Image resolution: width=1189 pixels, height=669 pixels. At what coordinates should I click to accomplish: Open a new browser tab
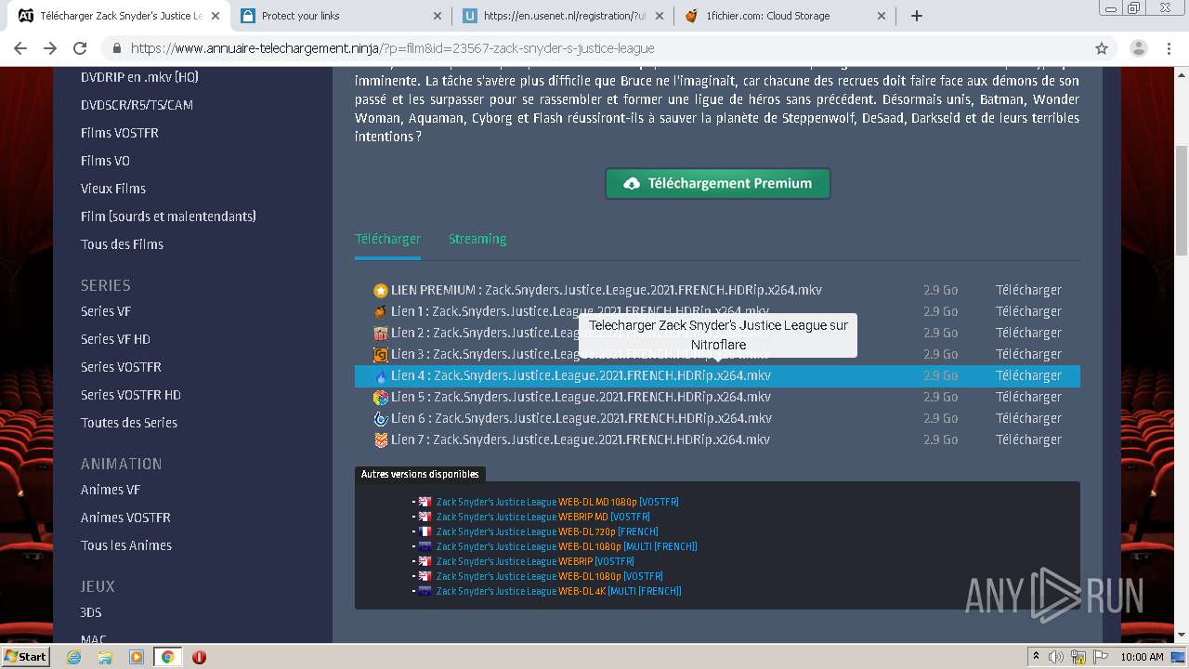point(917,16)
